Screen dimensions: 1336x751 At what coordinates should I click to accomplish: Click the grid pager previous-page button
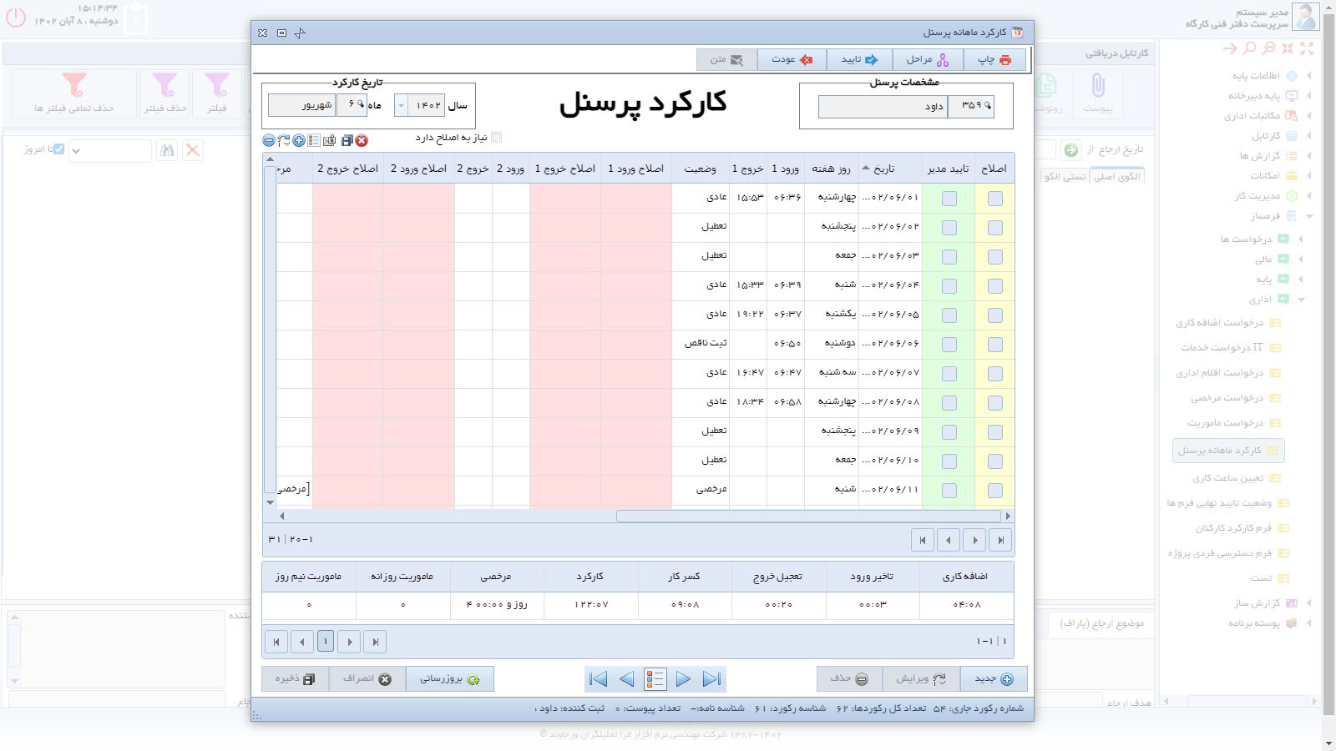[949, 540]
